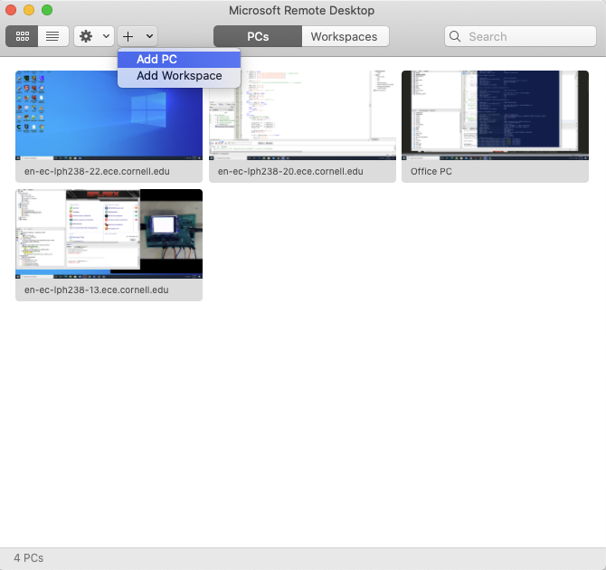Screen dimensions: 606x570
Task: Switch to list view layout
Action: pyautogui.click(x=52, y=36)
